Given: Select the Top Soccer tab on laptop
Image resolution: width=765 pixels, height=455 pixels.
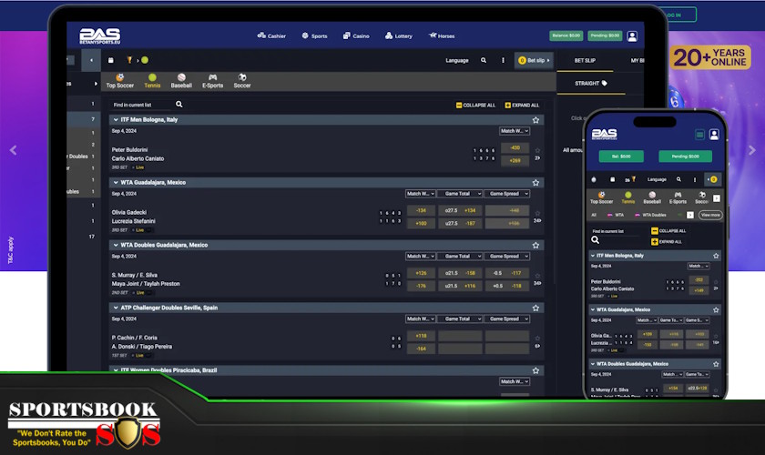Looking at the screenshot, I should click(120, 80).
